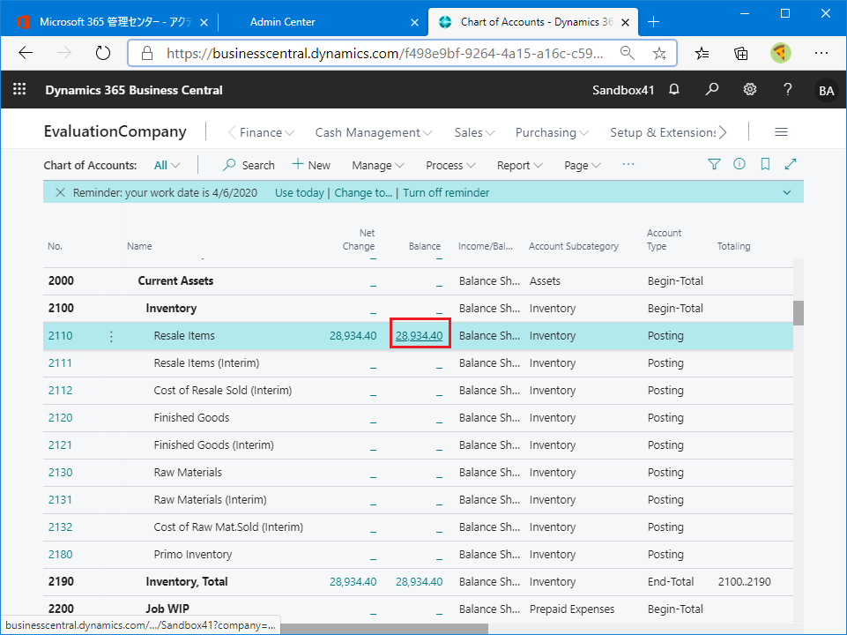Expand the Sales menu
Image resolution: width=847 pixels, height=635 pixels.
pyautogui.click(x=474, y=132)
